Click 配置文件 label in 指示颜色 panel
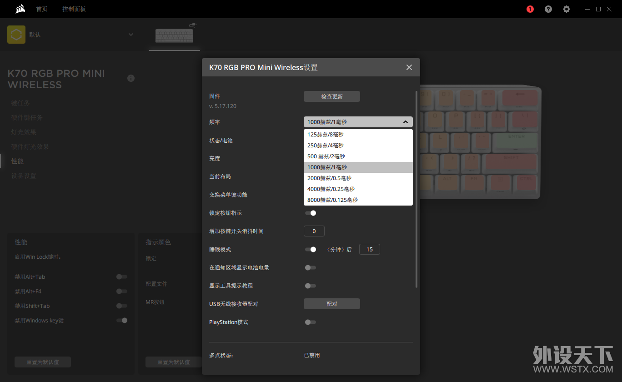Image resolution: width=622 pixels, height=382 pixels. tap(156, 284)
